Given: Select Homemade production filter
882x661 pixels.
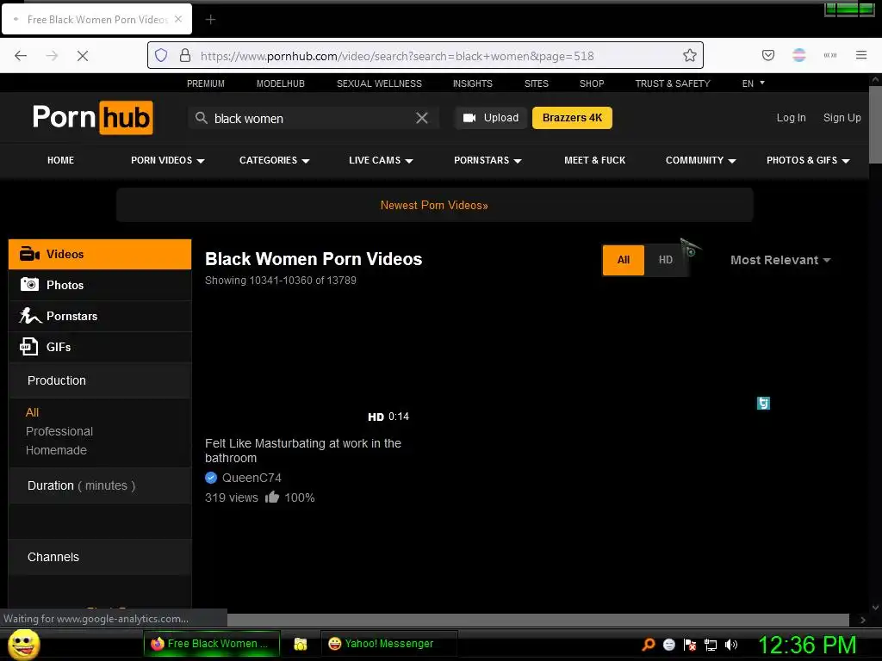Looking at the screenshot, I should pyautogui.click(x=56, y=450).
